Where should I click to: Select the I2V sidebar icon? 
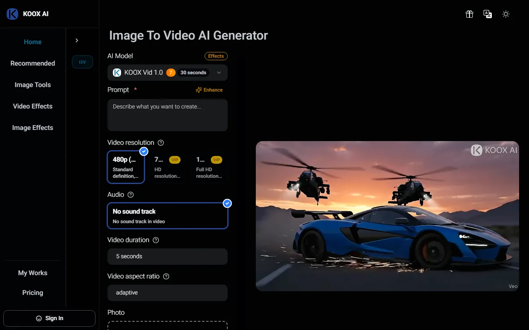[x=82, y=62]
